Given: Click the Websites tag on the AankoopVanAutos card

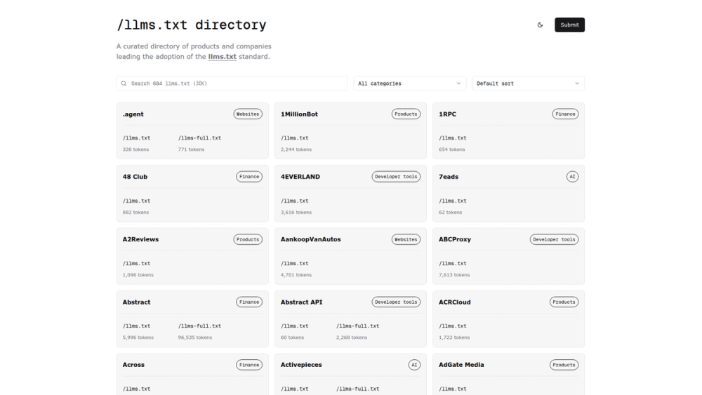Looking at the screenshot, I should (x=406, y=239).
